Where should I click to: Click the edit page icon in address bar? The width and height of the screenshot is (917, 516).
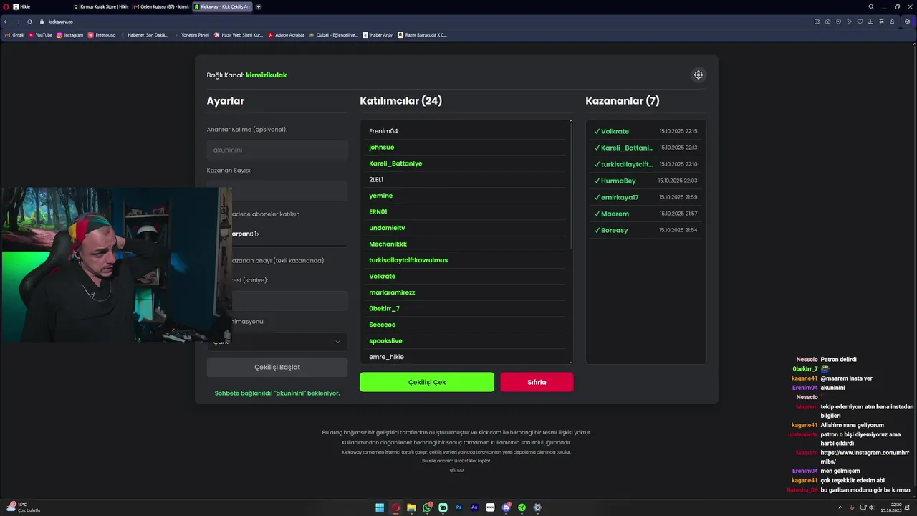(817, 21)
